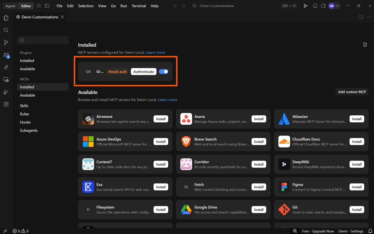Click the map icon with the 1 badge
The width and height of the screenshot is (374, 234).
[7, 55]
